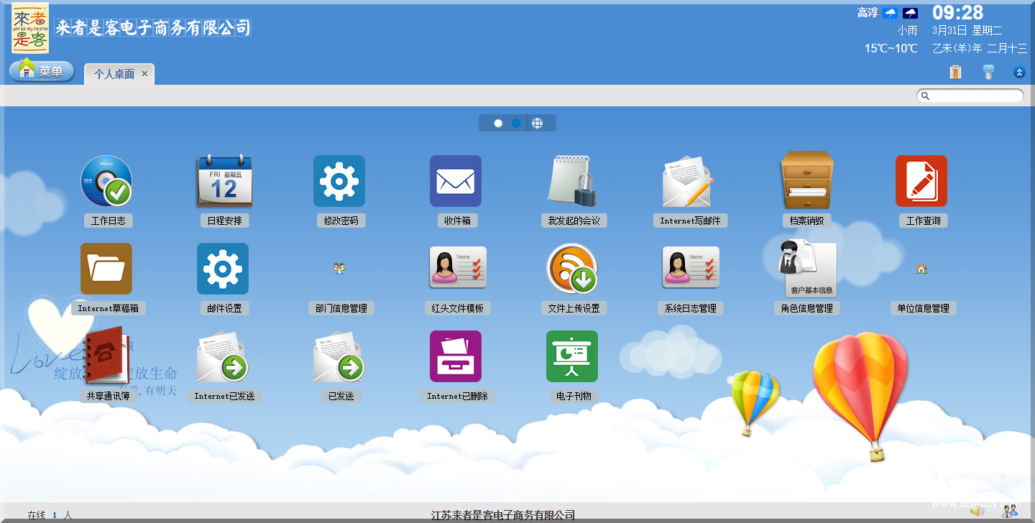Collapse the header with double-arrow button
Viewport: 1035px width, 523px height.
pyautogui.click(x=1019, y=73)
